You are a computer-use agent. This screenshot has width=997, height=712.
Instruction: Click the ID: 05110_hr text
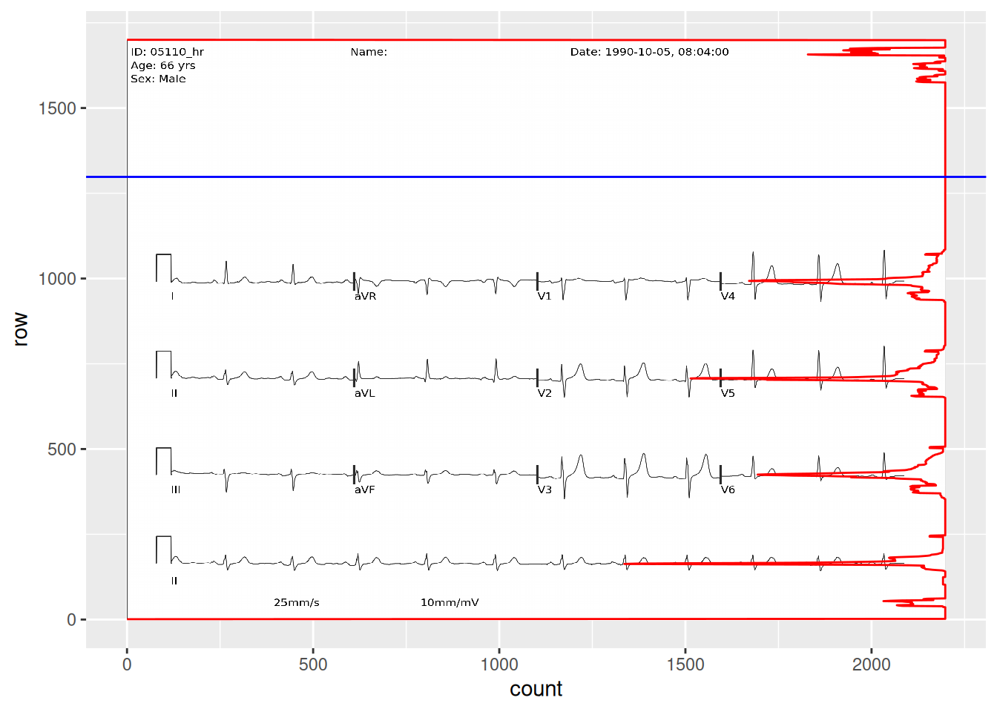pyautogui.click(x=167, y=52)
